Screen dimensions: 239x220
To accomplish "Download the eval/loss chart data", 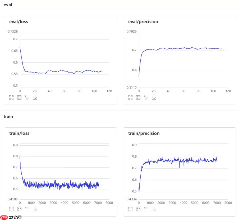I will (x=35, y=97).
